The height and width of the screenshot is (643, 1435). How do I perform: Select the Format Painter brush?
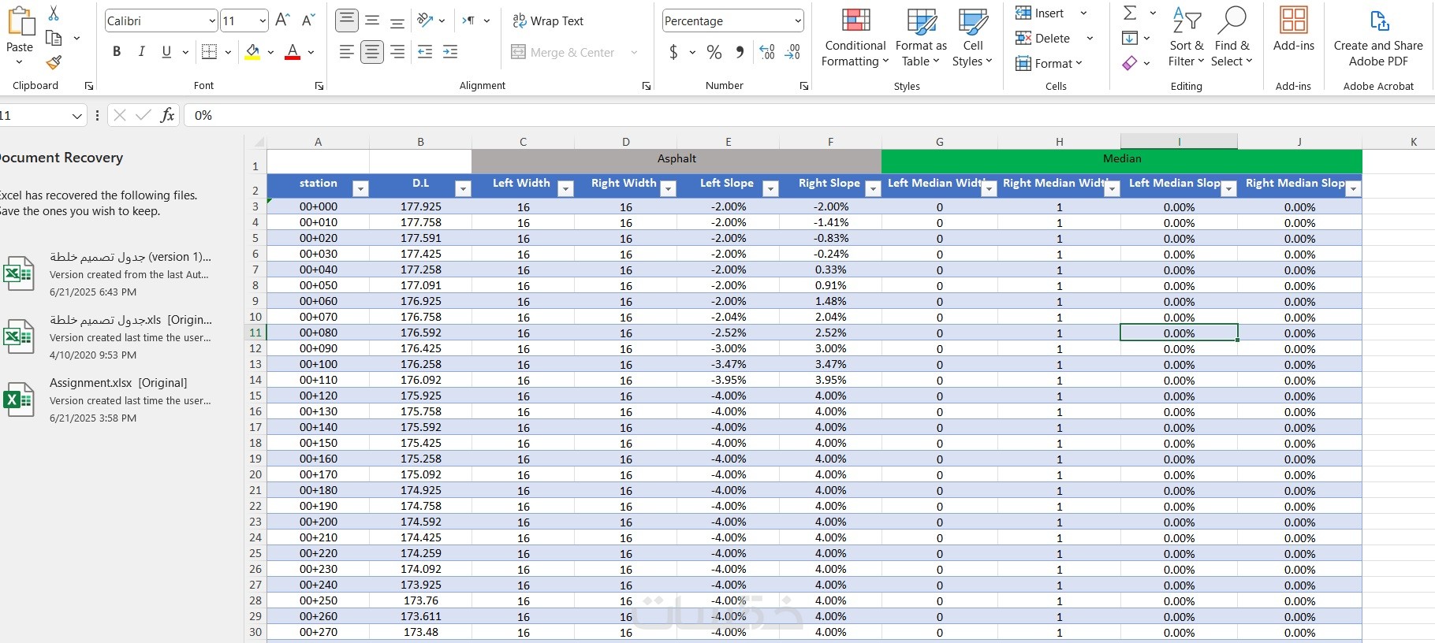(x=54, y=62)
